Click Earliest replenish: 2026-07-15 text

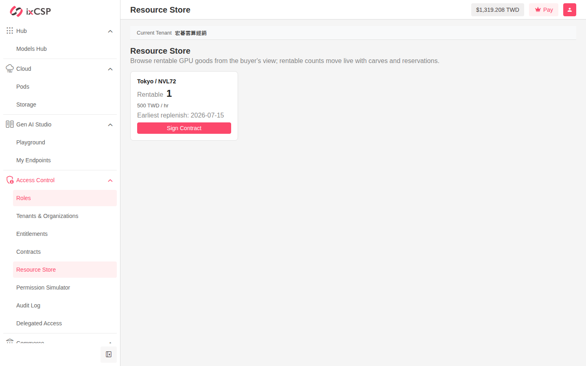point(180,115)
